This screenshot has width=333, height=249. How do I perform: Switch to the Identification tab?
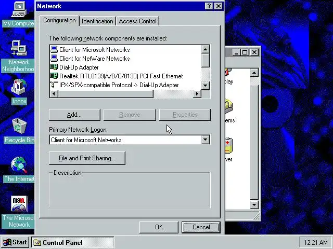coord(97,21)
